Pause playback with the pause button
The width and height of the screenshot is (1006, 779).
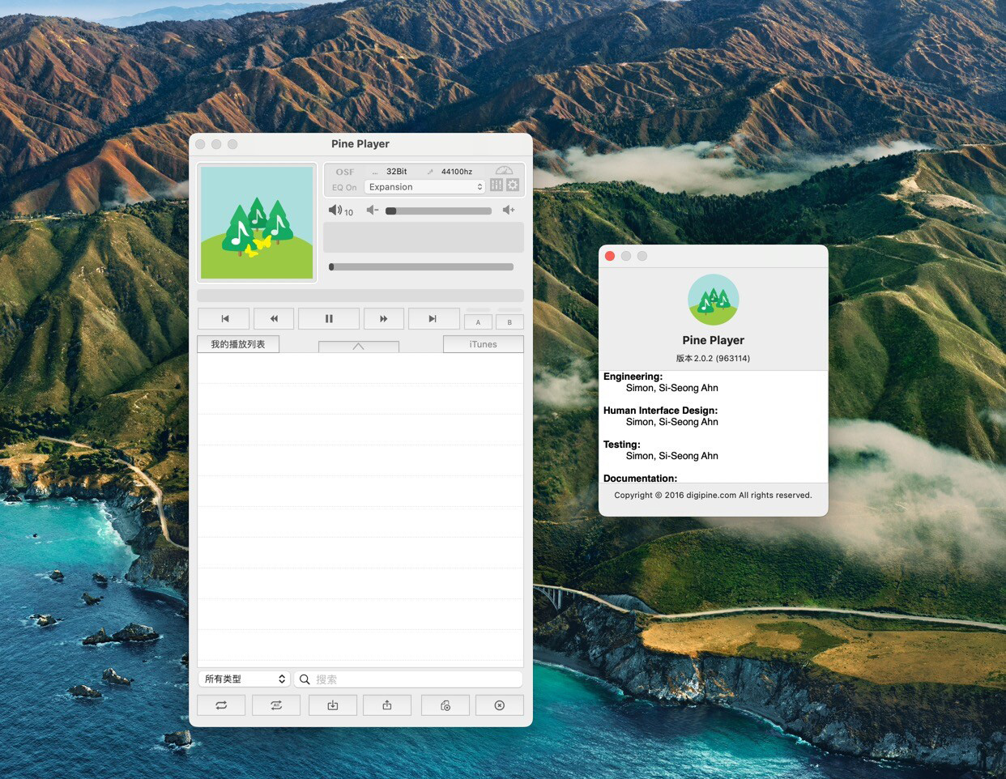[329, 319]
